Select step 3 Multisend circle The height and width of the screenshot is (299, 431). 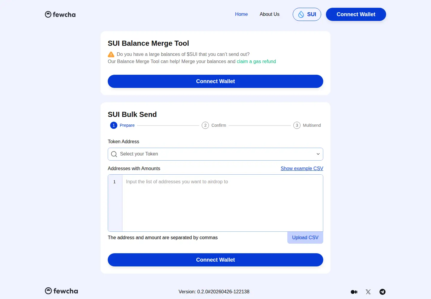(297, 125)
